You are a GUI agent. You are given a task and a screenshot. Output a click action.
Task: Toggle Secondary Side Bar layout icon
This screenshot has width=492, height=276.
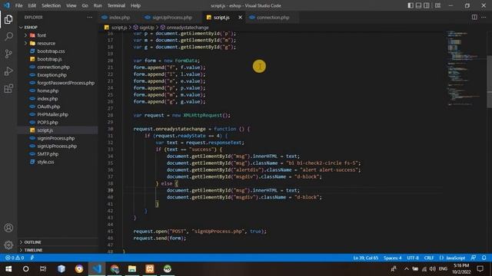(427, 5)
